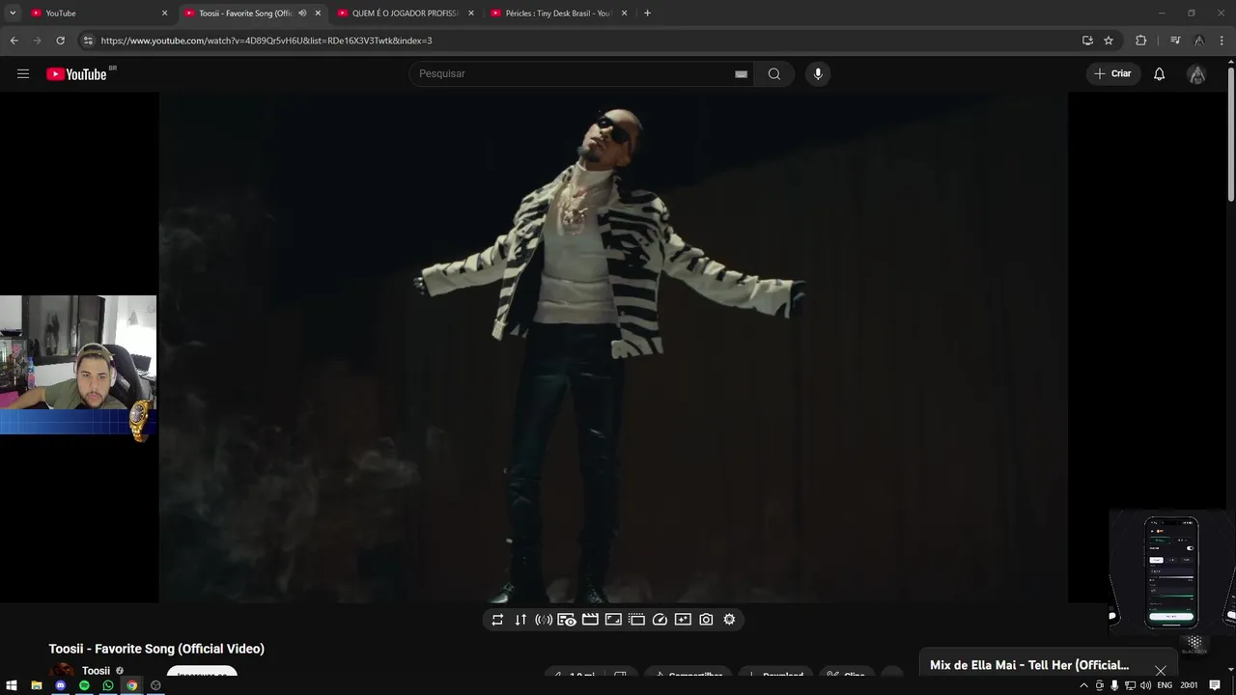Click the YouTube URL address bar
This screenshot has width=1236, height=695.
pyautogui.click(x=579, y=41)
